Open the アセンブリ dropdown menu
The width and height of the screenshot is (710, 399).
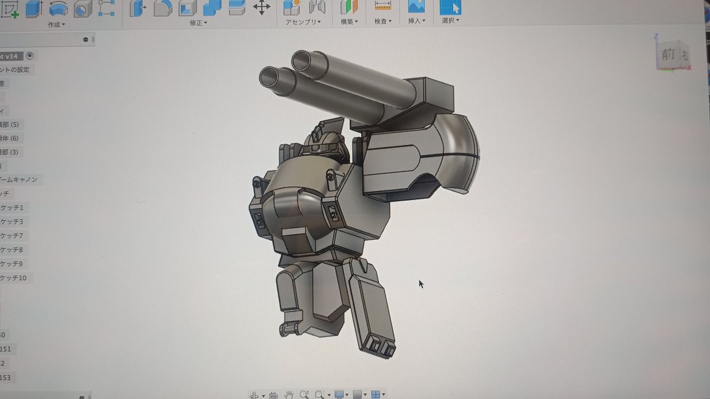click(x=304, y=22)
